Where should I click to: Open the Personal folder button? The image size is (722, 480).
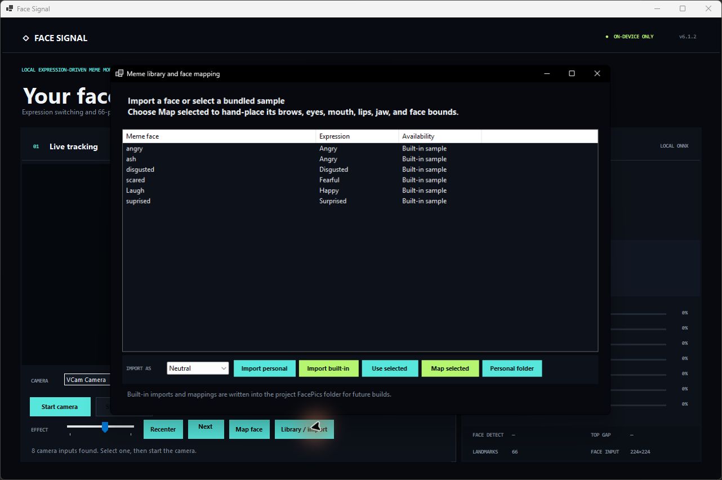[512, 368]
